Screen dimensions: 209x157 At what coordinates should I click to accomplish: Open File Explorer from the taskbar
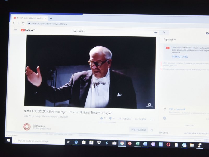pyautogui.click(x=192, y=145)
